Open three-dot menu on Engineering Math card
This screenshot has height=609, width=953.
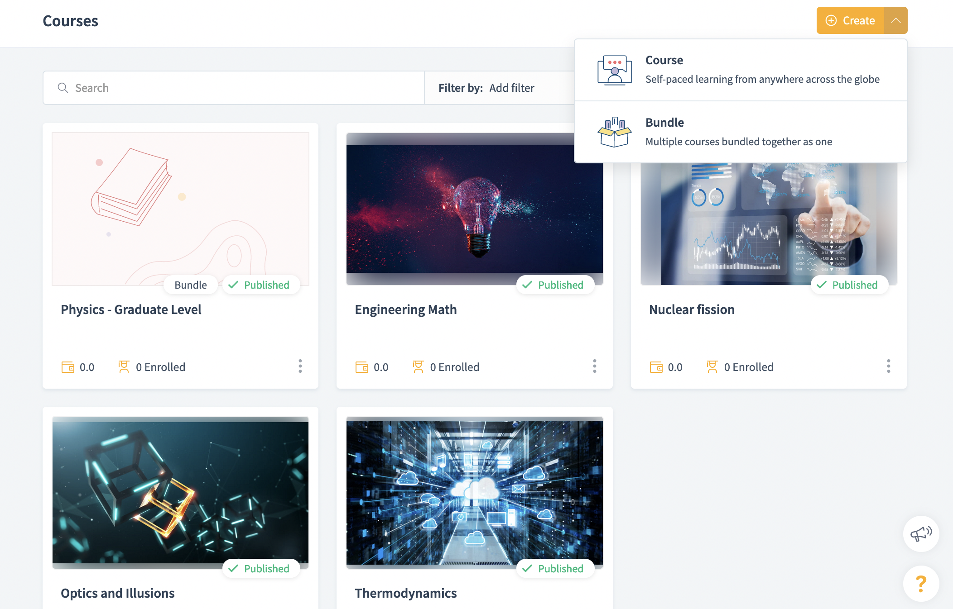pos(594,366)
